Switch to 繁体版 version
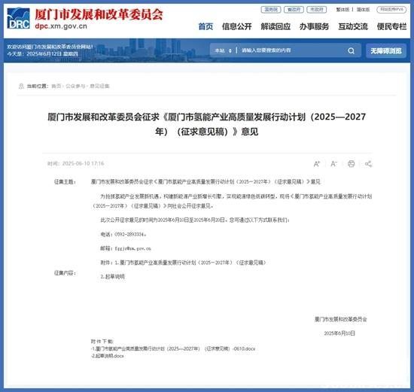 pos(342,10)
